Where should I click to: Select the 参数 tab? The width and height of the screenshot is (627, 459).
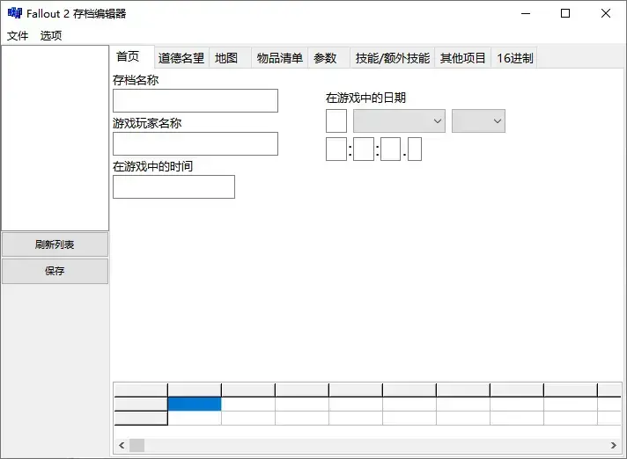(x=328, y=58)
